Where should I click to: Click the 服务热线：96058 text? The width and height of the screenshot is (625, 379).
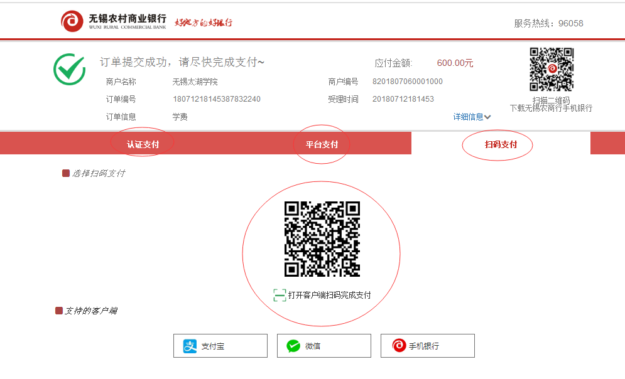click(548, 23)
